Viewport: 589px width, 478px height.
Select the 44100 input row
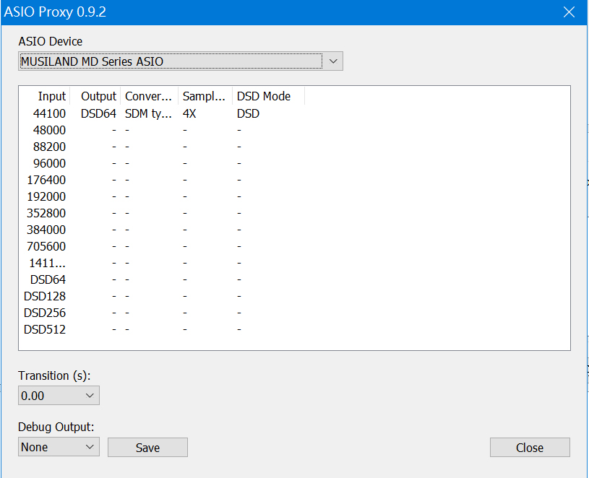click(x=49, y=113)
